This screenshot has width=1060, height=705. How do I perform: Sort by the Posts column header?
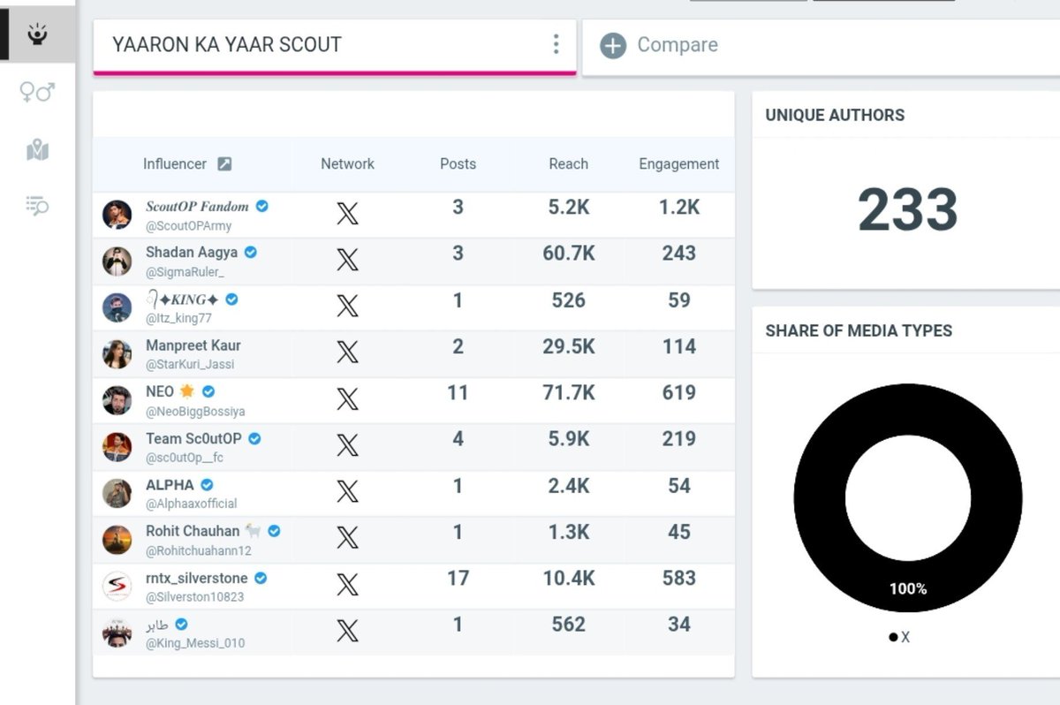(458, 163)
